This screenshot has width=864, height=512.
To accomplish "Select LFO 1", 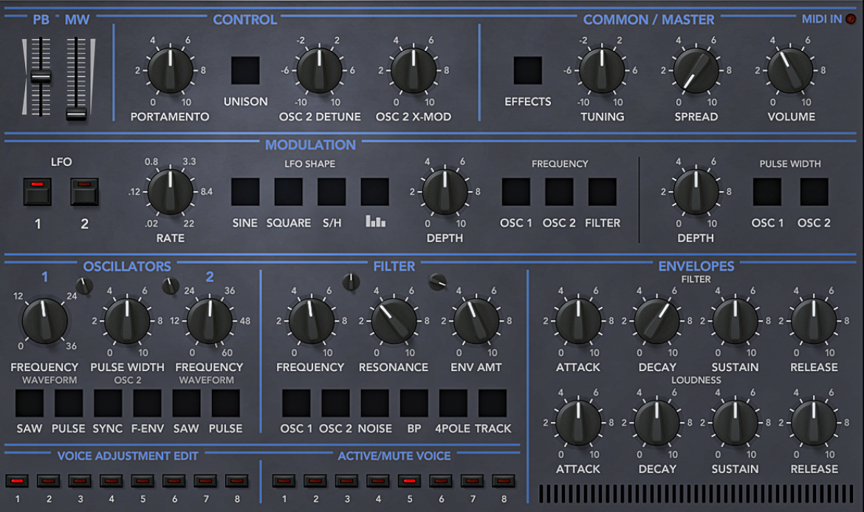I will pos(38,192).
